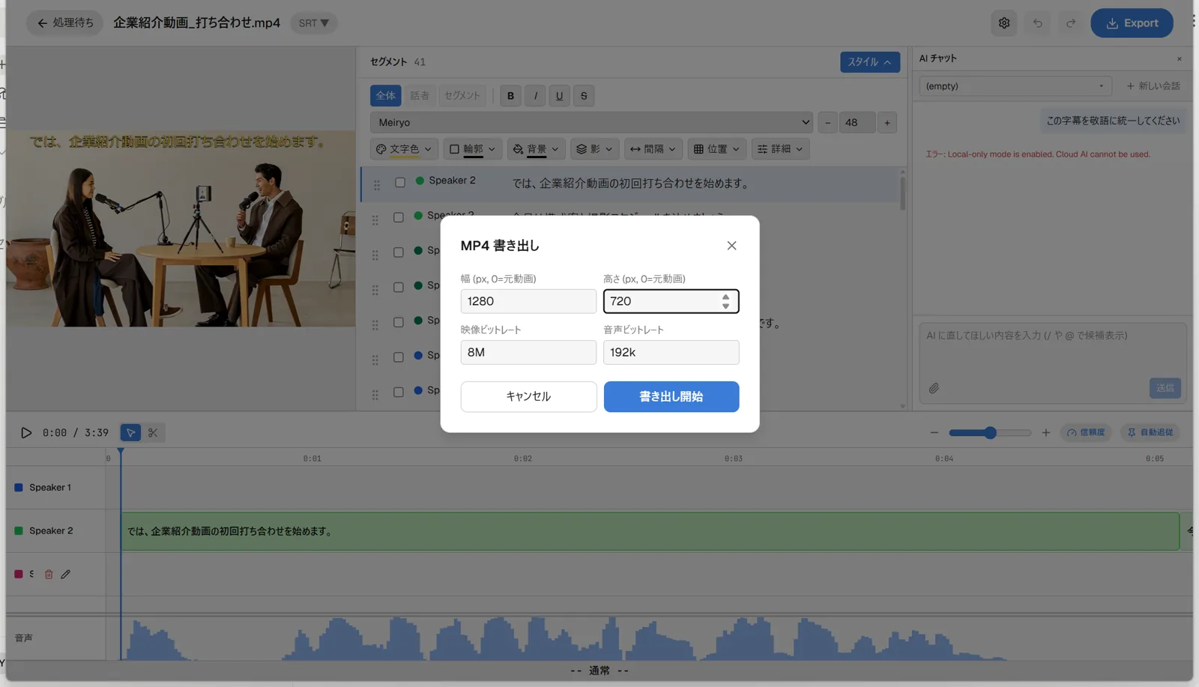The width and height of the screenshot is (1199, 687).
Task: Open the (empty) conversation dropdown
Action: (x=1015, y=86)
